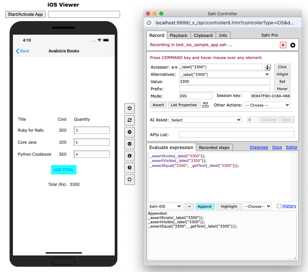This screenshot has height=272, width=308.
Task: Tap ADD TOTAL button in iOS app
Action: (x=64, y=170)
